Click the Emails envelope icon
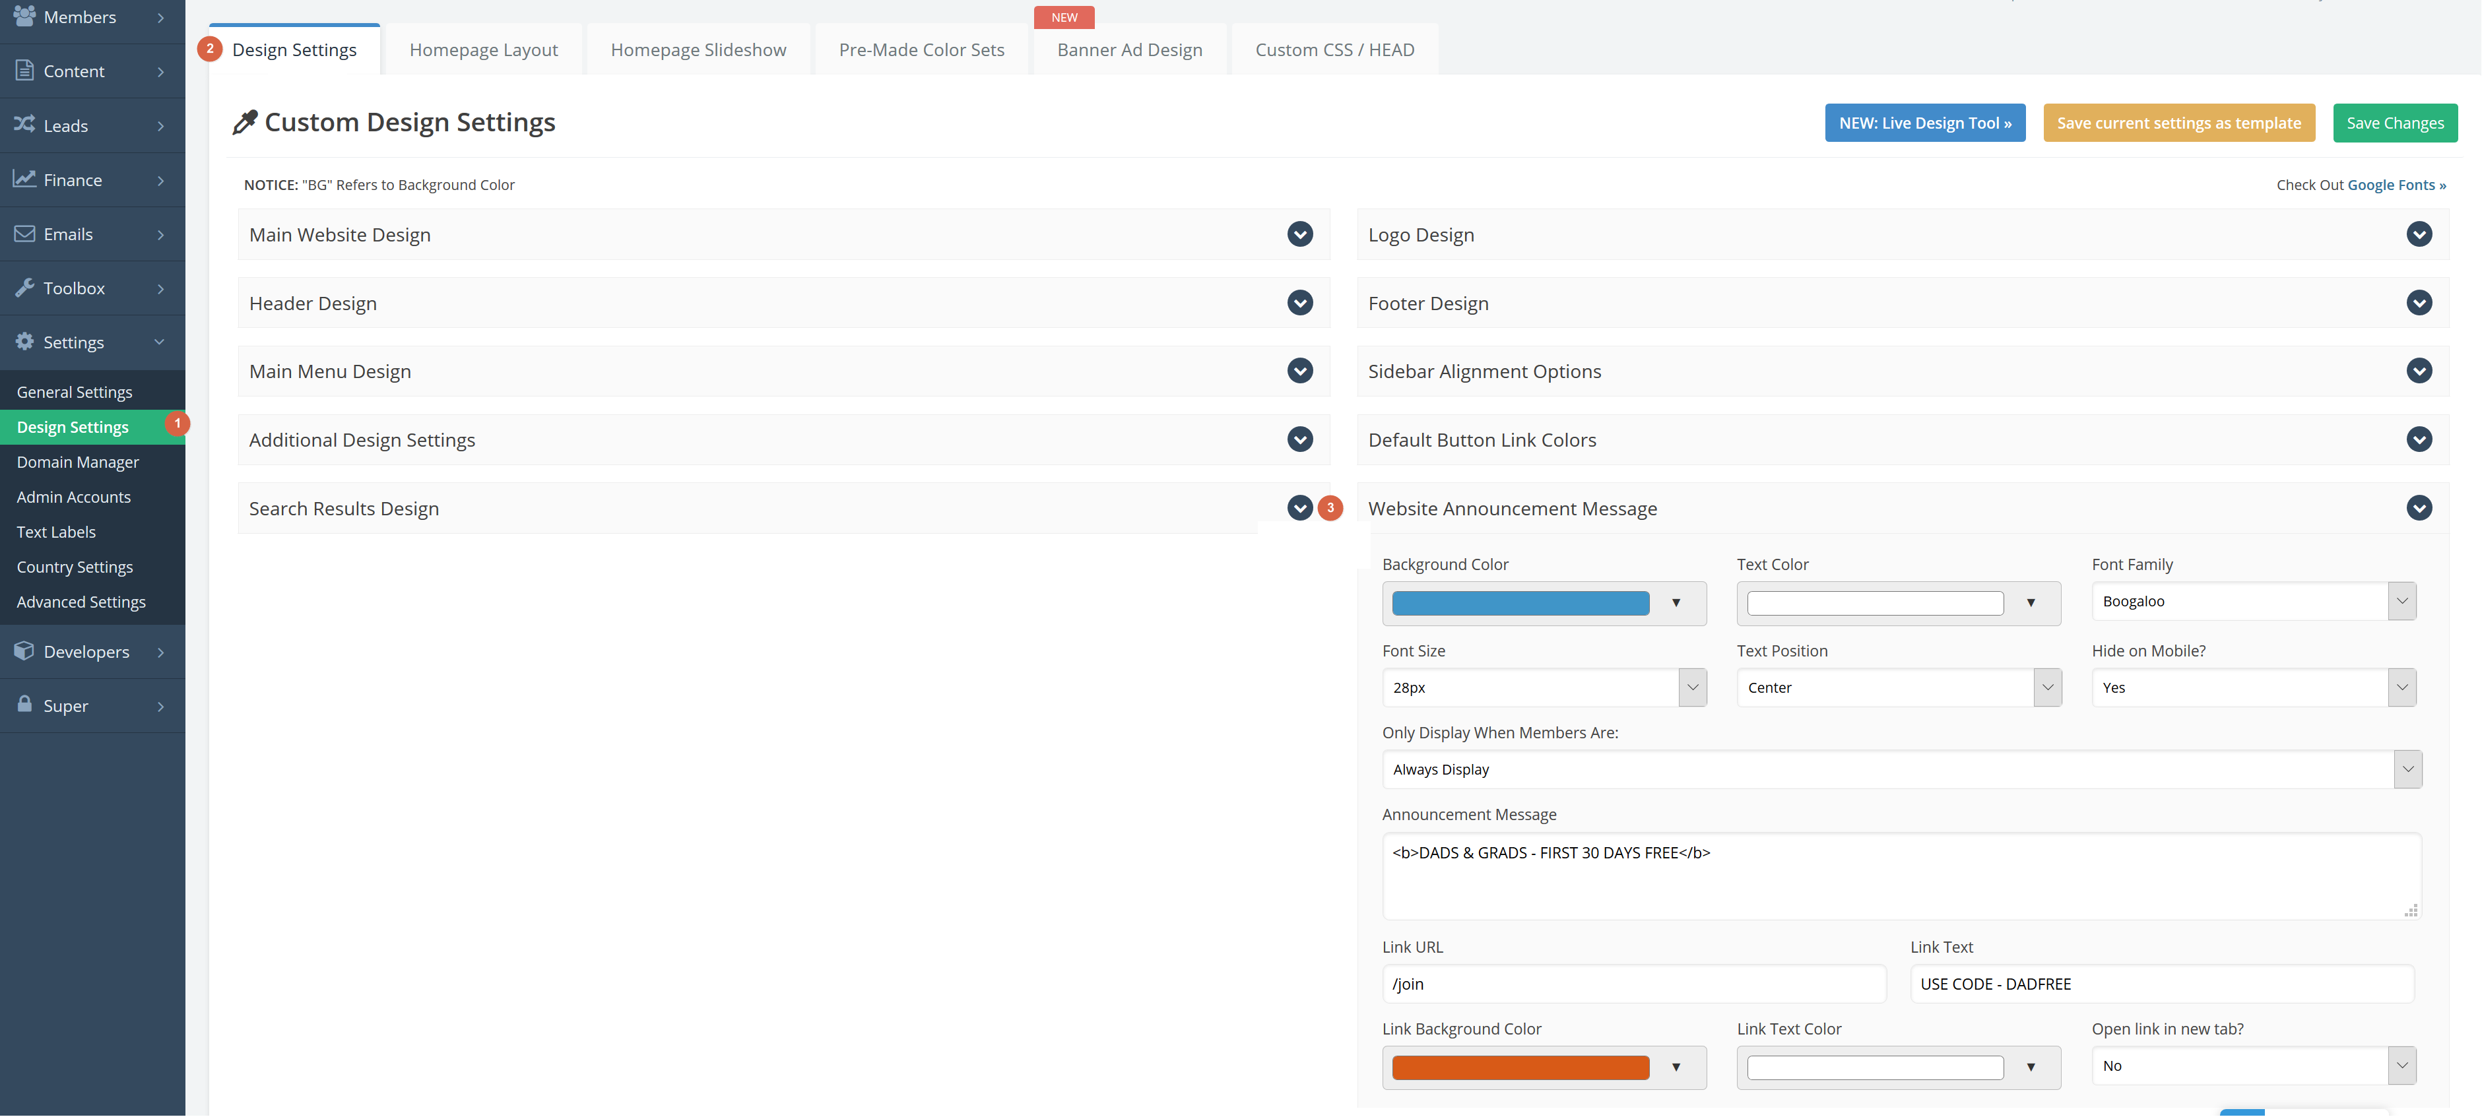The width and height of the screenshot is (2482, 1117). coord(25,234)
